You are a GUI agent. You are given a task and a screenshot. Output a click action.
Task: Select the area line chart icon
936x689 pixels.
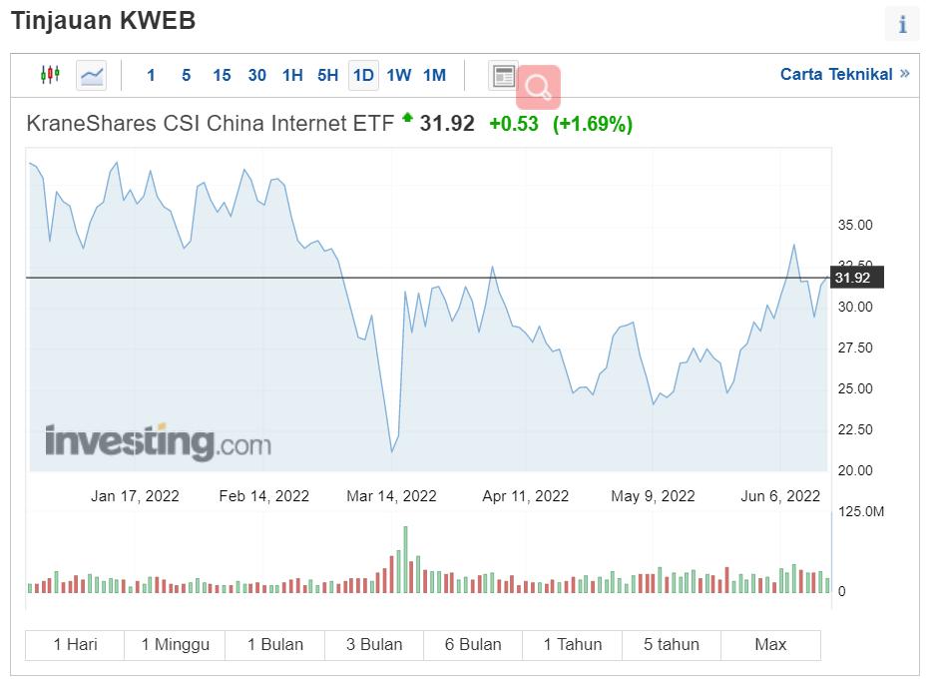point(92,75)
